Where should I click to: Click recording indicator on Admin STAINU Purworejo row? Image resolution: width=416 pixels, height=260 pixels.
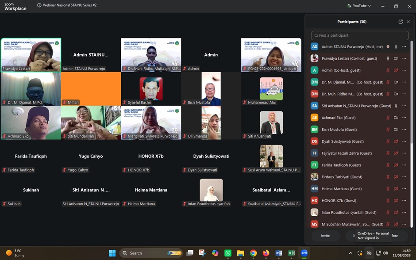(388, 46)
